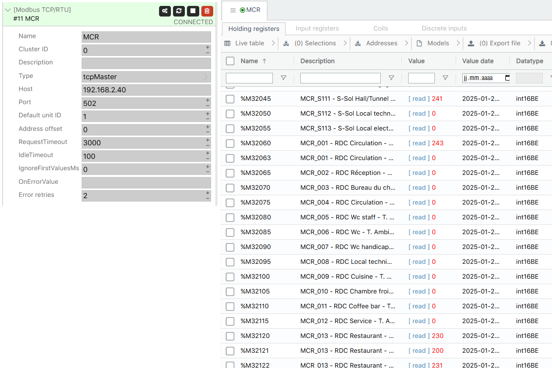Tick the select-all checkbox in the header
552x368 pixels.
pyautogui.click(x=230, y=61)
